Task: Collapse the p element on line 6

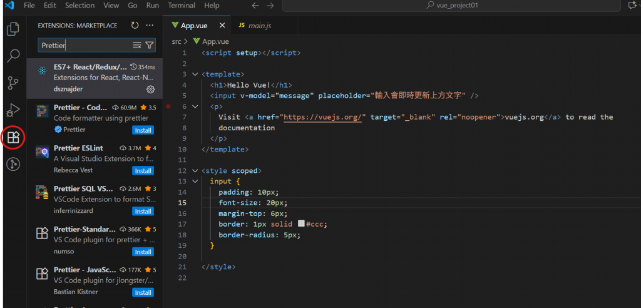Action: coord(195,106)
